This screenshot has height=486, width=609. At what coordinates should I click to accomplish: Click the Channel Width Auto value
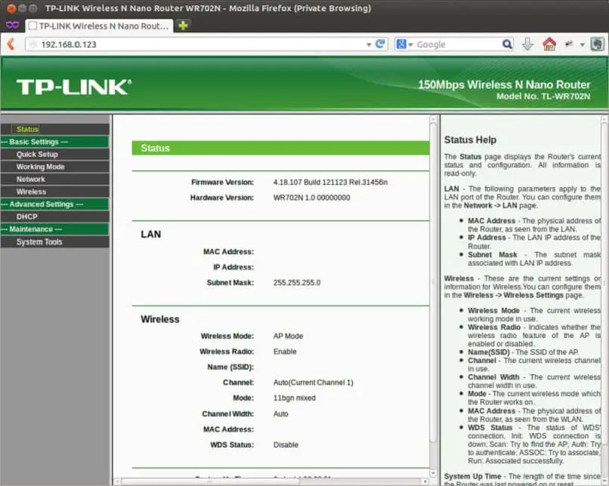click(x=281, y=414)
